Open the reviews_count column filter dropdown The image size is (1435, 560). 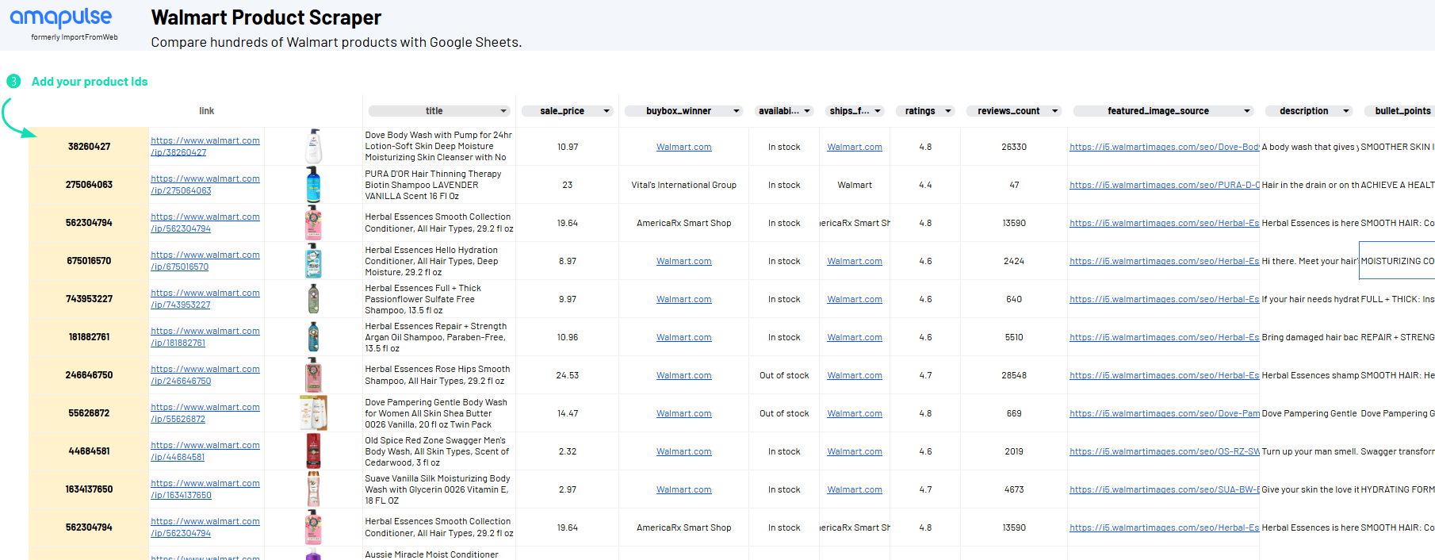[x=1055, y=111]
